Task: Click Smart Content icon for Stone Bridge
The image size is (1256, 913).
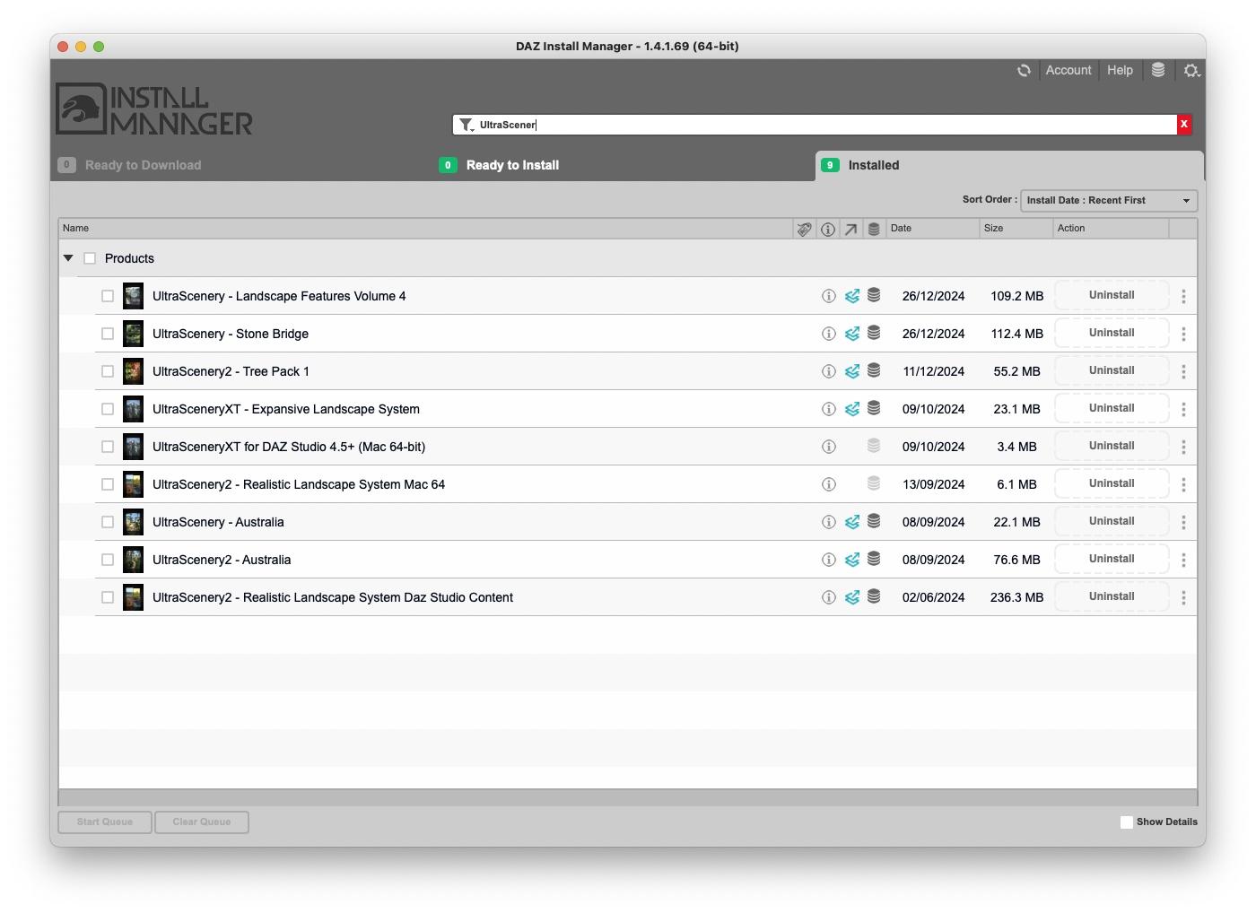Action: click(851, 334)
